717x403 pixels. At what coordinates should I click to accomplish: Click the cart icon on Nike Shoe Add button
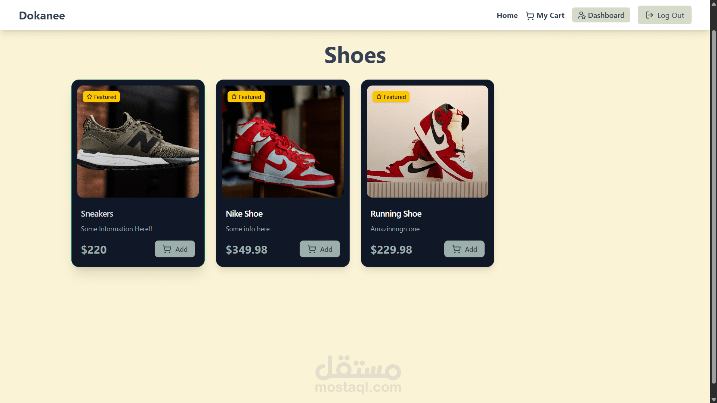click(312, 249)
